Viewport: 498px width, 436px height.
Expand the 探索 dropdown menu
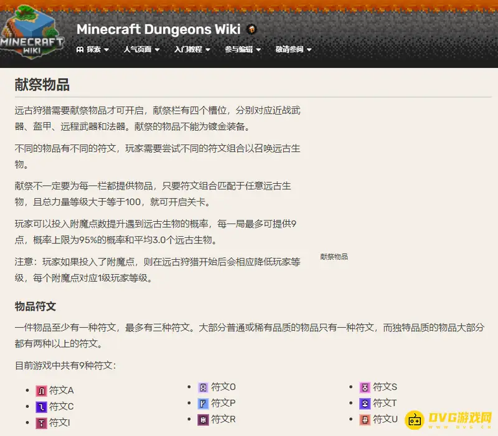(93, 49)
